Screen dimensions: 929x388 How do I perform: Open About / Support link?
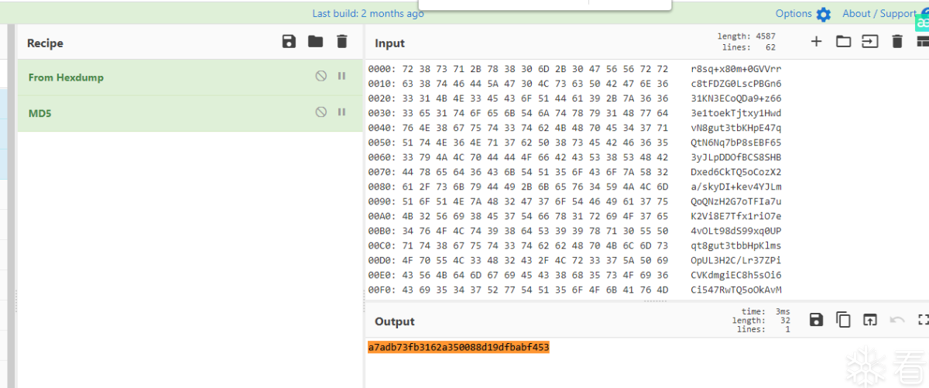tap(879, 13)
